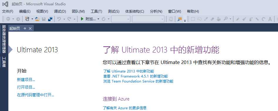Click the New Project toolbar icon
The image size is (278, 111).
tap(27, 19)
